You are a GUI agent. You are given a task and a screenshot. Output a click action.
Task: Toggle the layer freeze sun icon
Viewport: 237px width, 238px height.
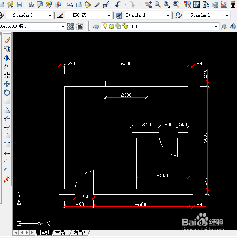[x=111, y=26]
